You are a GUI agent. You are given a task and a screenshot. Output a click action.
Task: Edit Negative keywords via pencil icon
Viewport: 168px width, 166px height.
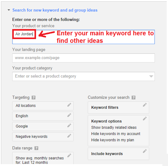pyautogui.click(x=69, y=136)
